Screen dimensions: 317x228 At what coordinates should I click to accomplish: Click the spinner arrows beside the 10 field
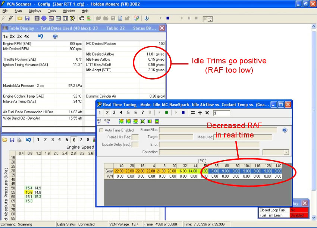tap(210, 19)
